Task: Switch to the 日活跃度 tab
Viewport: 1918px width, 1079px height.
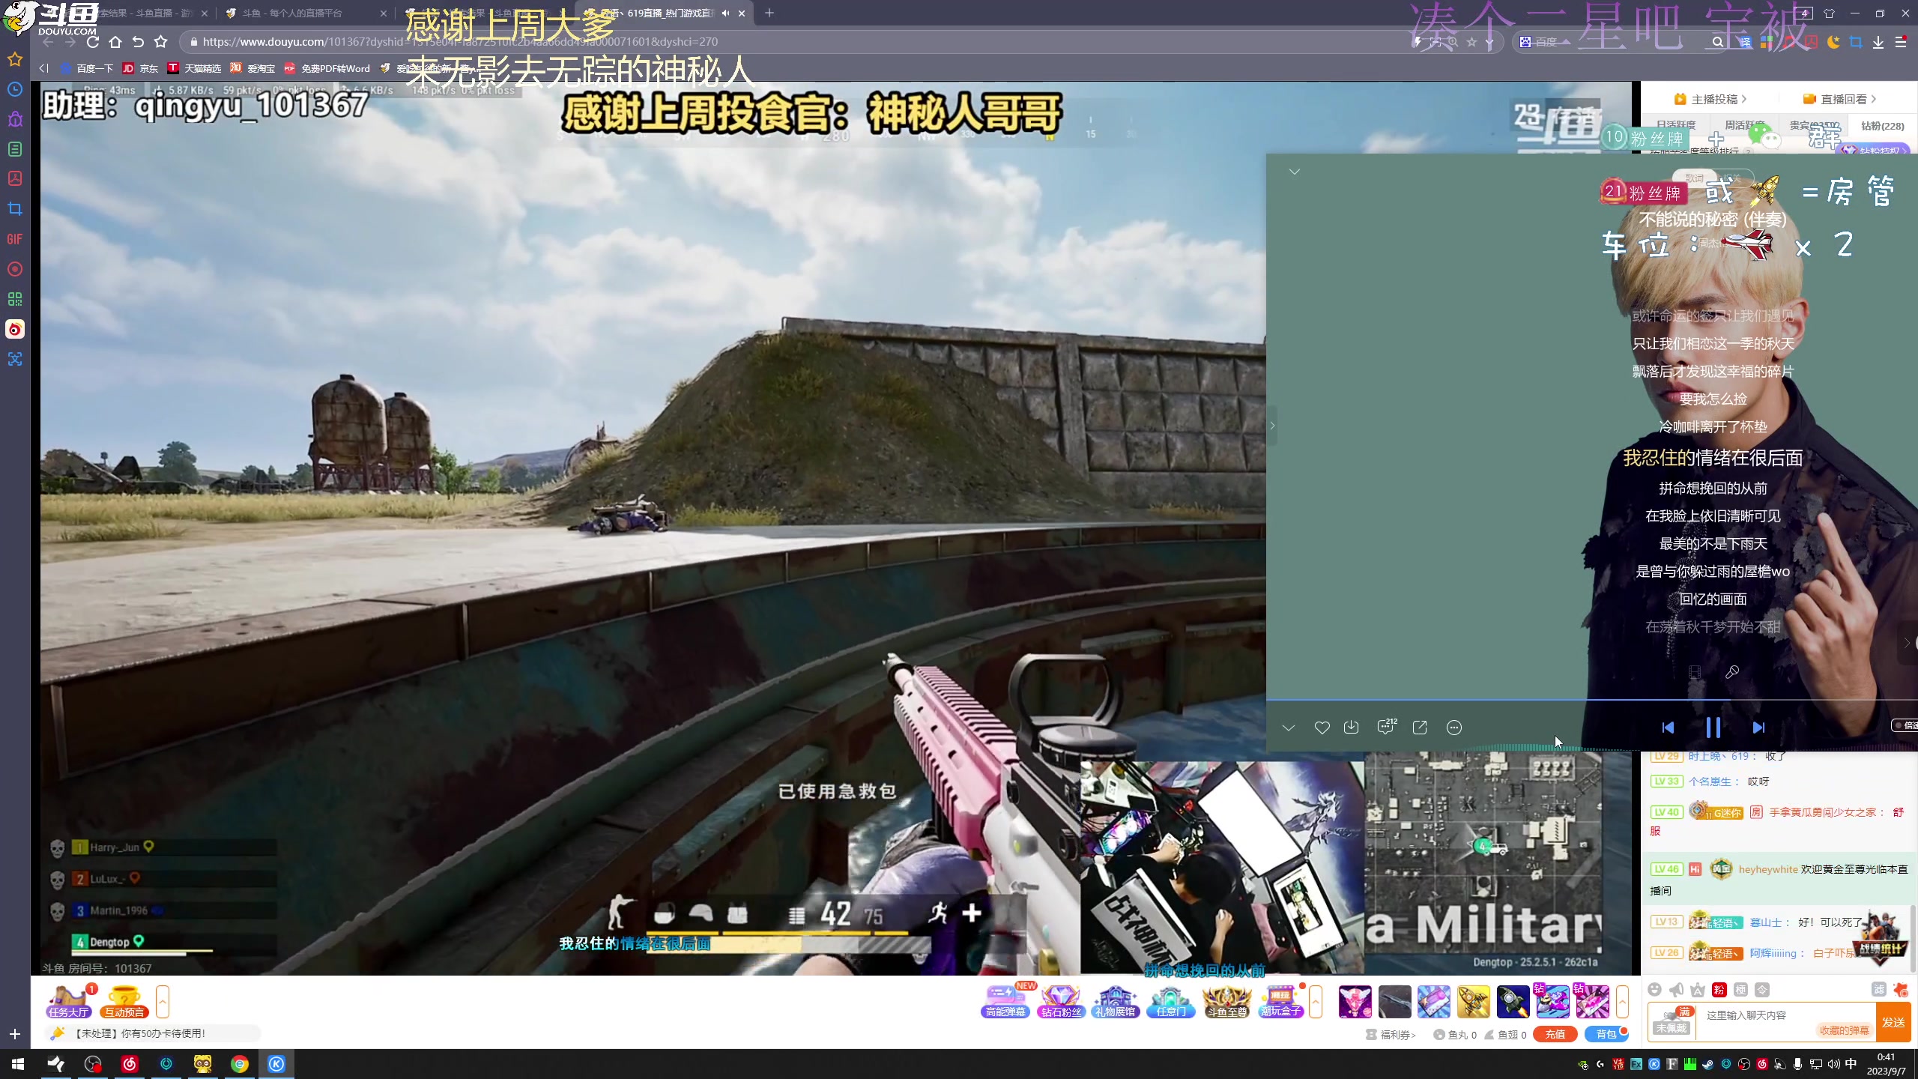Action: (1676, 125)
